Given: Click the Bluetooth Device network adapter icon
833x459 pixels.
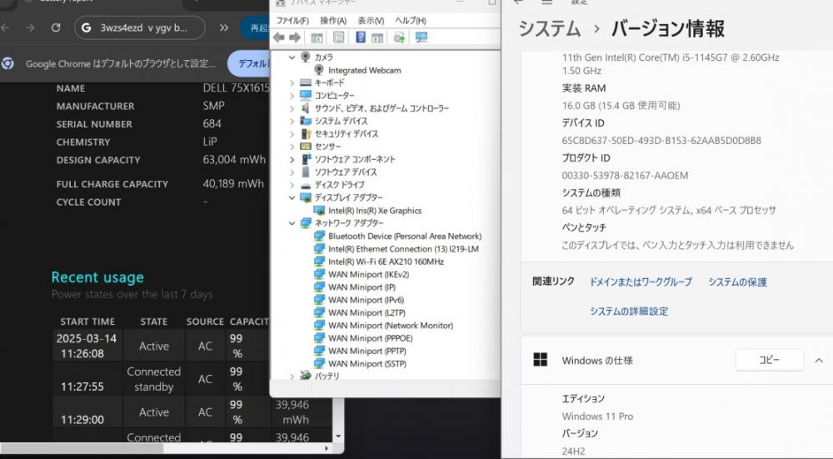Looking at the screenshot, I should (319, 236).
